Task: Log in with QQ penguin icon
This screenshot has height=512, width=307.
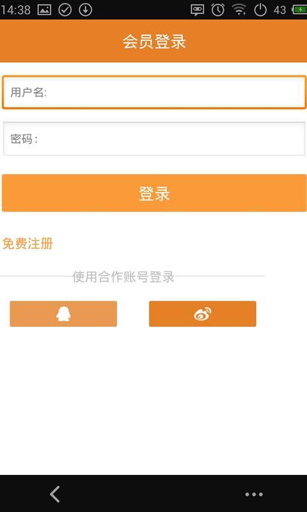Action: (63, 314)
